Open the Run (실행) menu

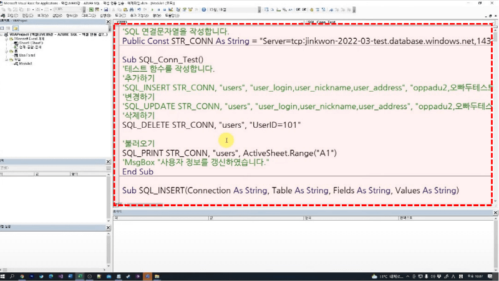105,16
